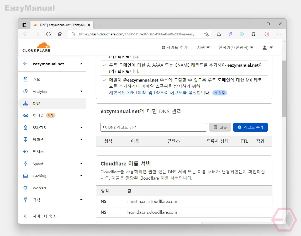Open the cloud extension icon in the toolbar
The height and width of the screenshot is (236, 301).
[x=219, y=34]
